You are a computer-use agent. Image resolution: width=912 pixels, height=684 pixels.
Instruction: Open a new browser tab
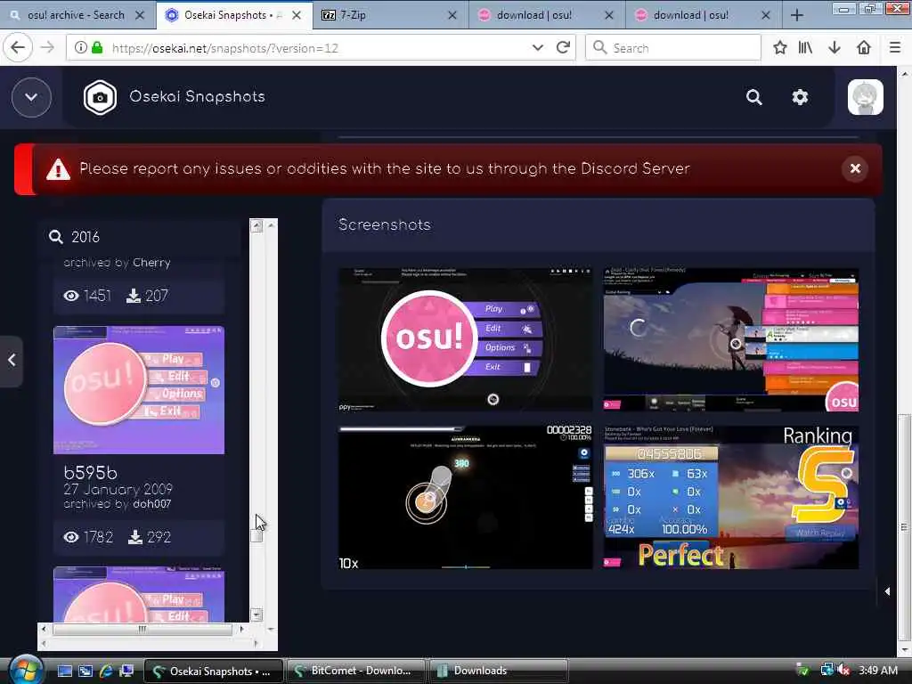(x=797, y=15)
